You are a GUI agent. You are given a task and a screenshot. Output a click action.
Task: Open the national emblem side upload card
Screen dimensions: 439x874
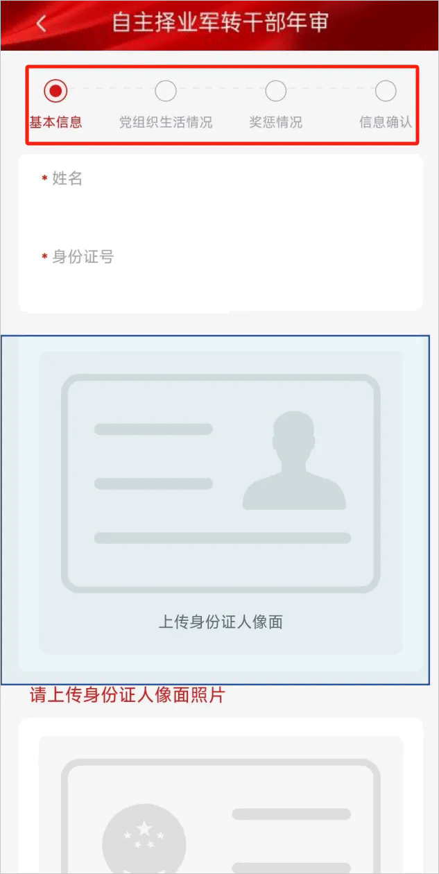[x=221, y=796]
